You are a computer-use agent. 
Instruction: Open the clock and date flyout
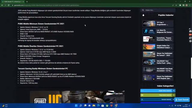[185, 106]
